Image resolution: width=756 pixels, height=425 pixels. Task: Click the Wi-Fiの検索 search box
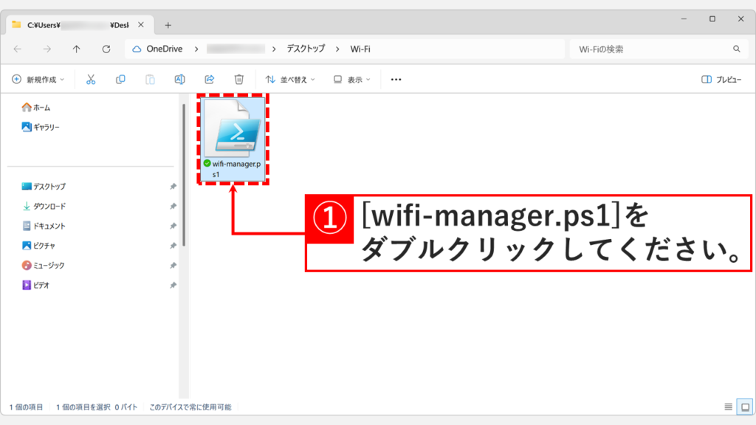[x=657, y=49]
